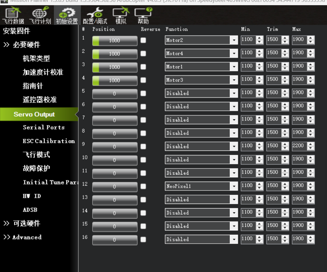The width and height of the screenshot is (327, 272).
Task: Decrease the Min value for servo 4
Action: pyautogui.click(x=259, y=82)
